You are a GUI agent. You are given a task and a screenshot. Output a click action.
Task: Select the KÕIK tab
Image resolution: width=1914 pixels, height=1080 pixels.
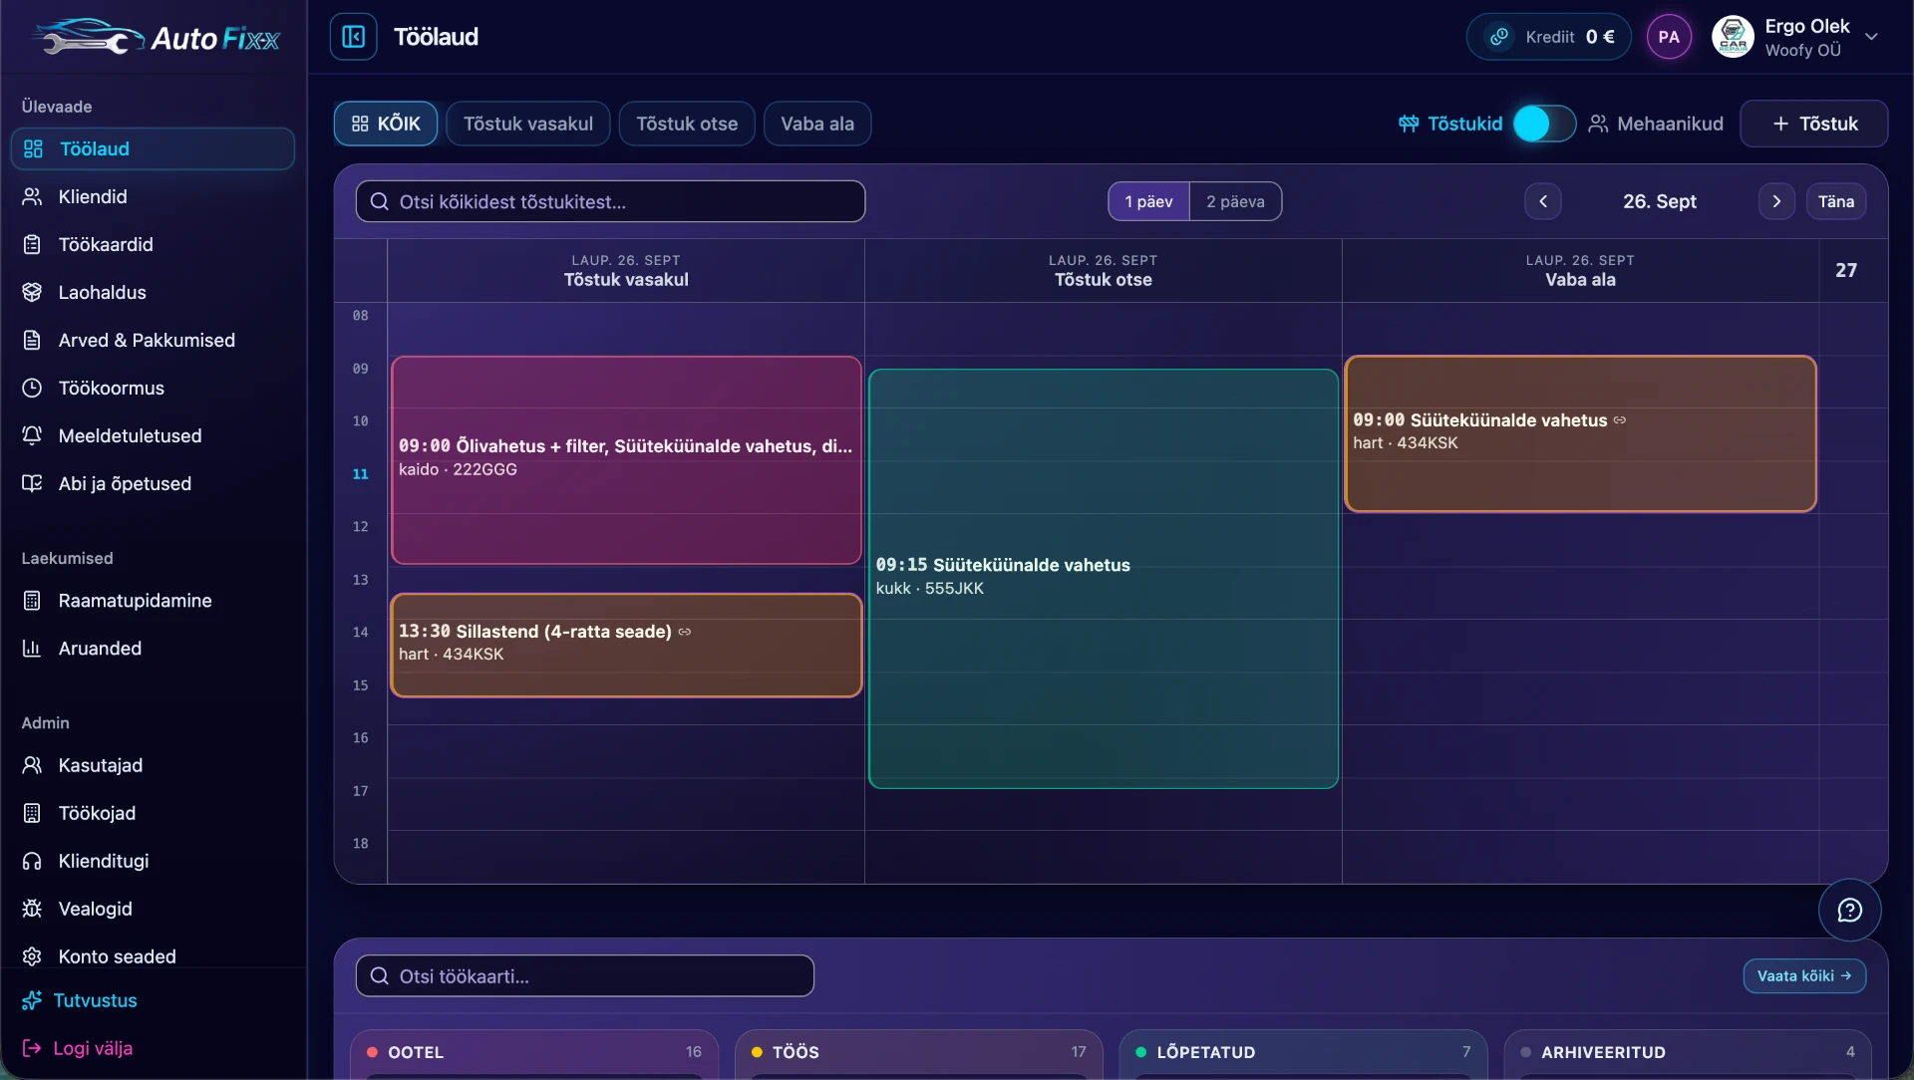click(386, 124)
